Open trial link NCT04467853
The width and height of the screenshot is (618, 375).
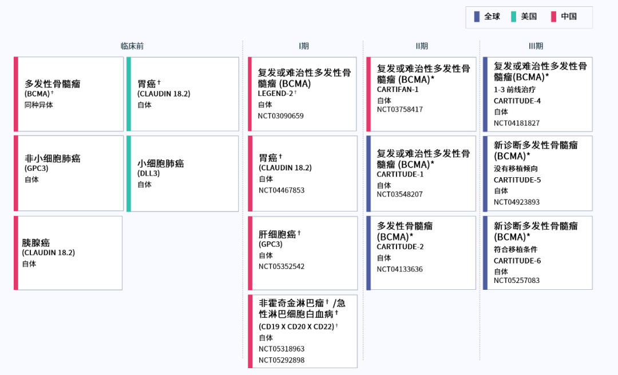coord(281,190)
